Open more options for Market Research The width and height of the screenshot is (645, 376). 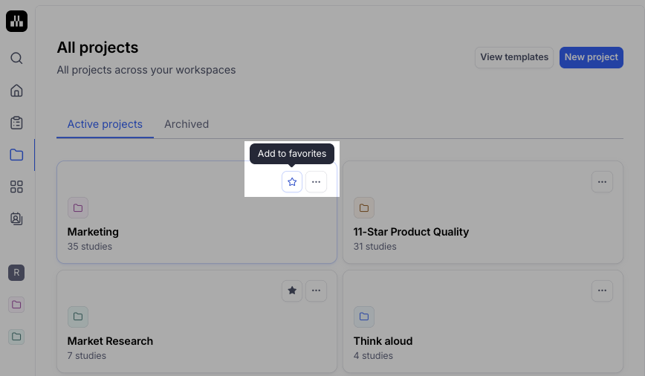316,291
